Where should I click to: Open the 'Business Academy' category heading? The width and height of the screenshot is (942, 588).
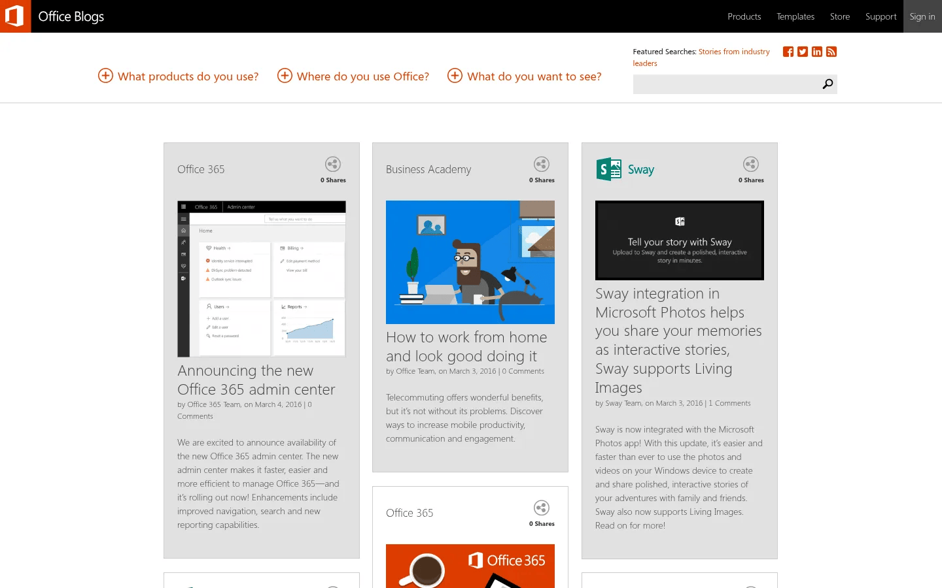pyautogui.click(x=428, y=169)
